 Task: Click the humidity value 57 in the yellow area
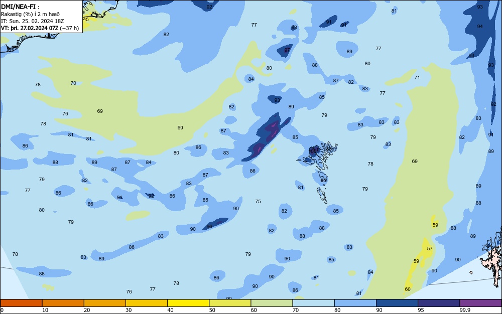tap(430, 248)
